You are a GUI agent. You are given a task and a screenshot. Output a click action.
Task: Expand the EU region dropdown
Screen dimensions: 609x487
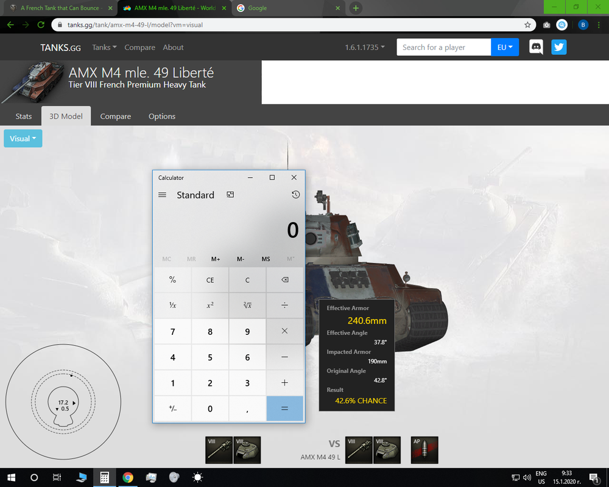point(505,47)
